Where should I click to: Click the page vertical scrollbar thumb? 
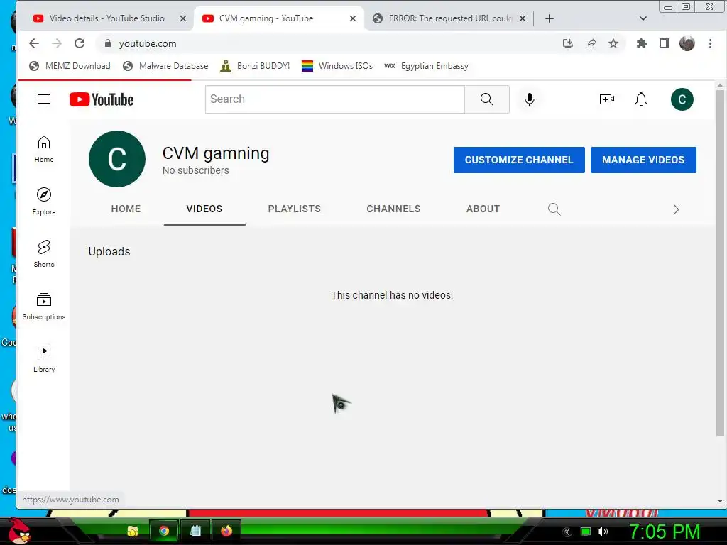click(x=720, y=263)
